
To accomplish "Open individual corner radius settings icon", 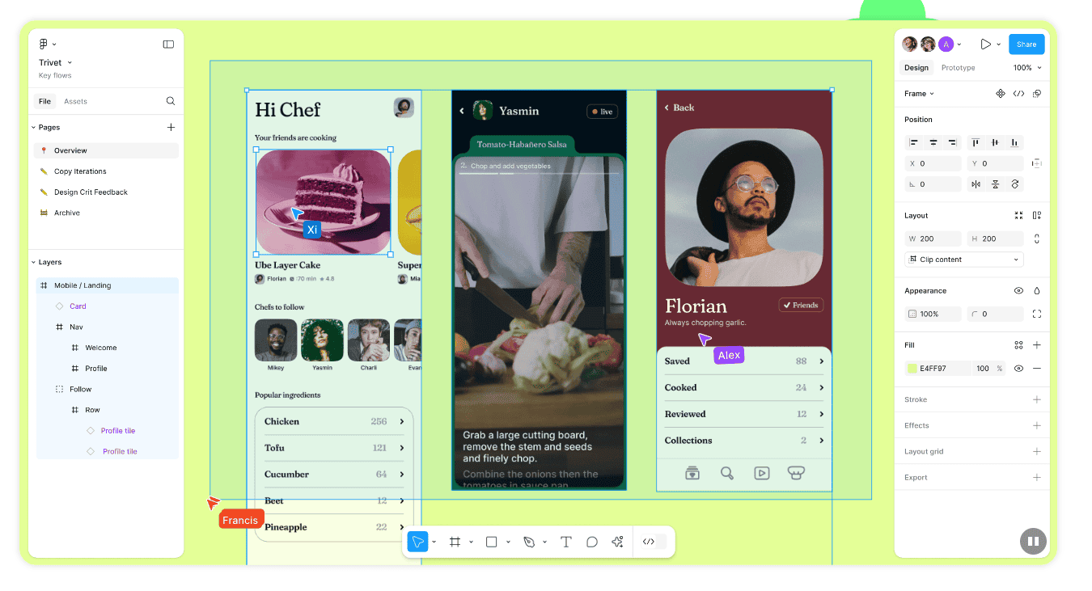I will (x=1037, y=314).
